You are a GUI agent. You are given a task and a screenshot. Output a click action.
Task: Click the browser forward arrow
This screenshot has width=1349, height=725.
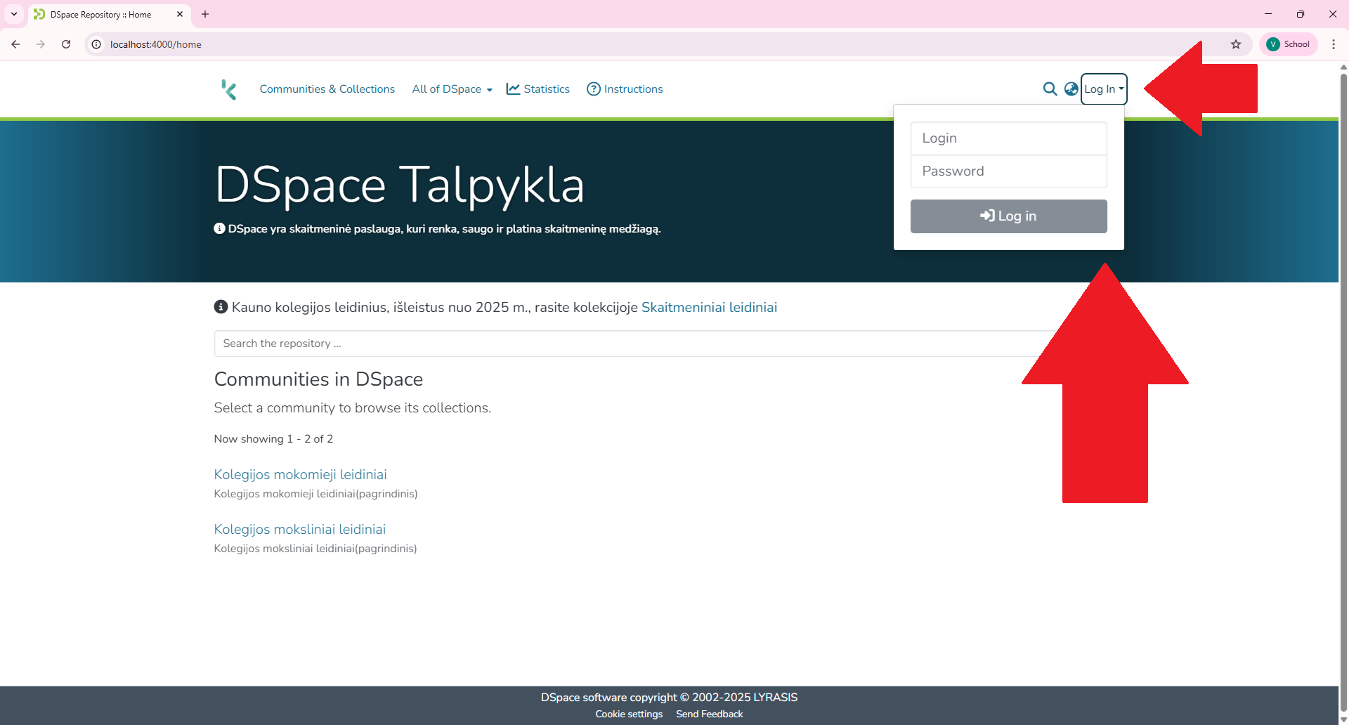pos(41,44)
